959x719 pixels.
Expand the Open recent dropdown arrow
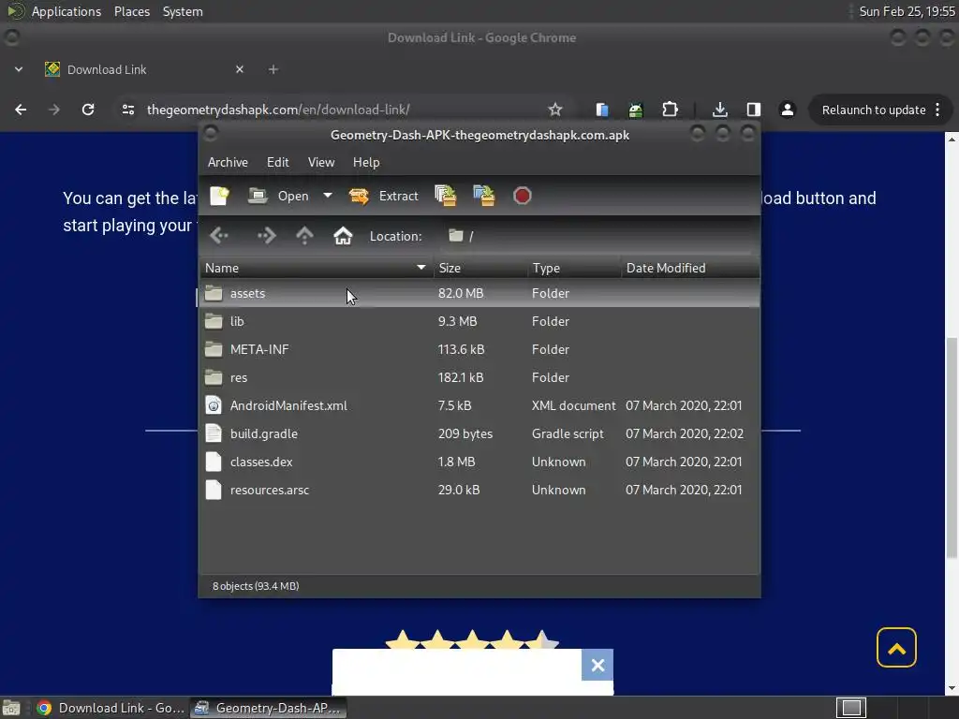[328, 196]
